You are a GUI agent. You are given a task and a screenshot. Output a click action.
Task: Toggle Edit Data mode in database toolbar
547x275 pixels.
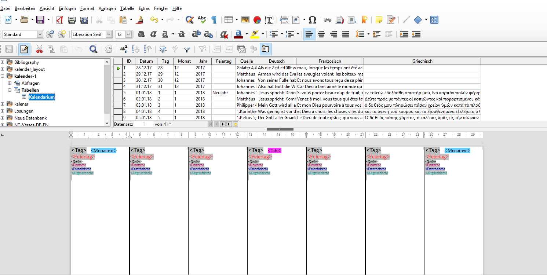(x=25, y=49)
